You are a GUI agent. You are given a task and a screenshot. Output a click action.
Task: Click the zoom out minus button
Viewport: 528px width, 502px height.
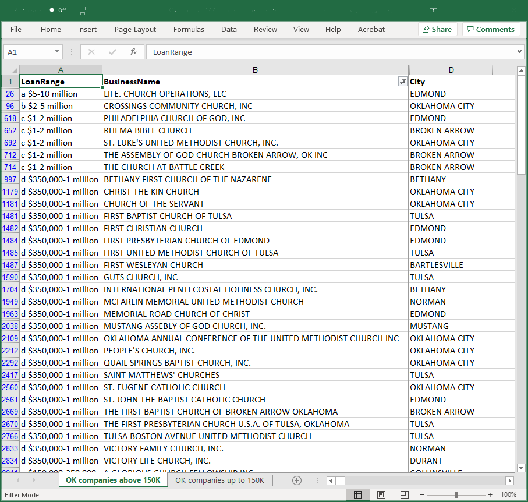point(422,494)
